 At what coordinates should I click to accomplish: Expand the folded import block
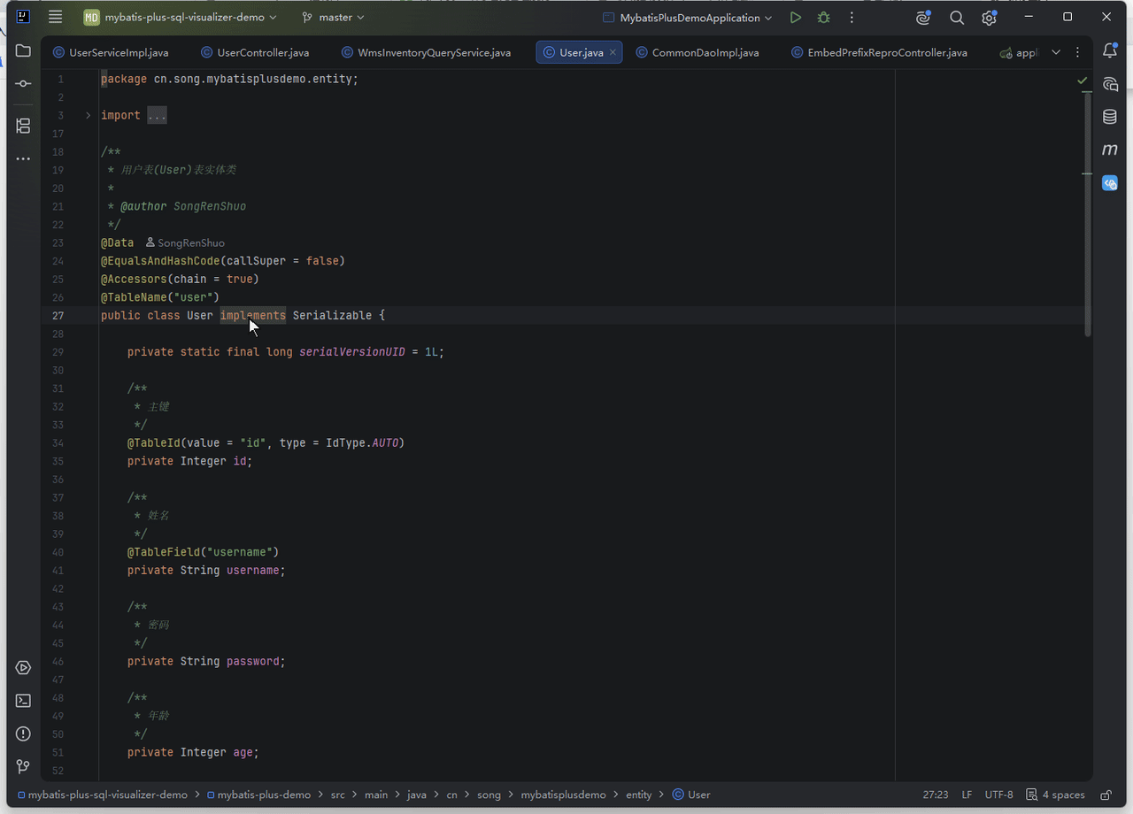[88, 115]
